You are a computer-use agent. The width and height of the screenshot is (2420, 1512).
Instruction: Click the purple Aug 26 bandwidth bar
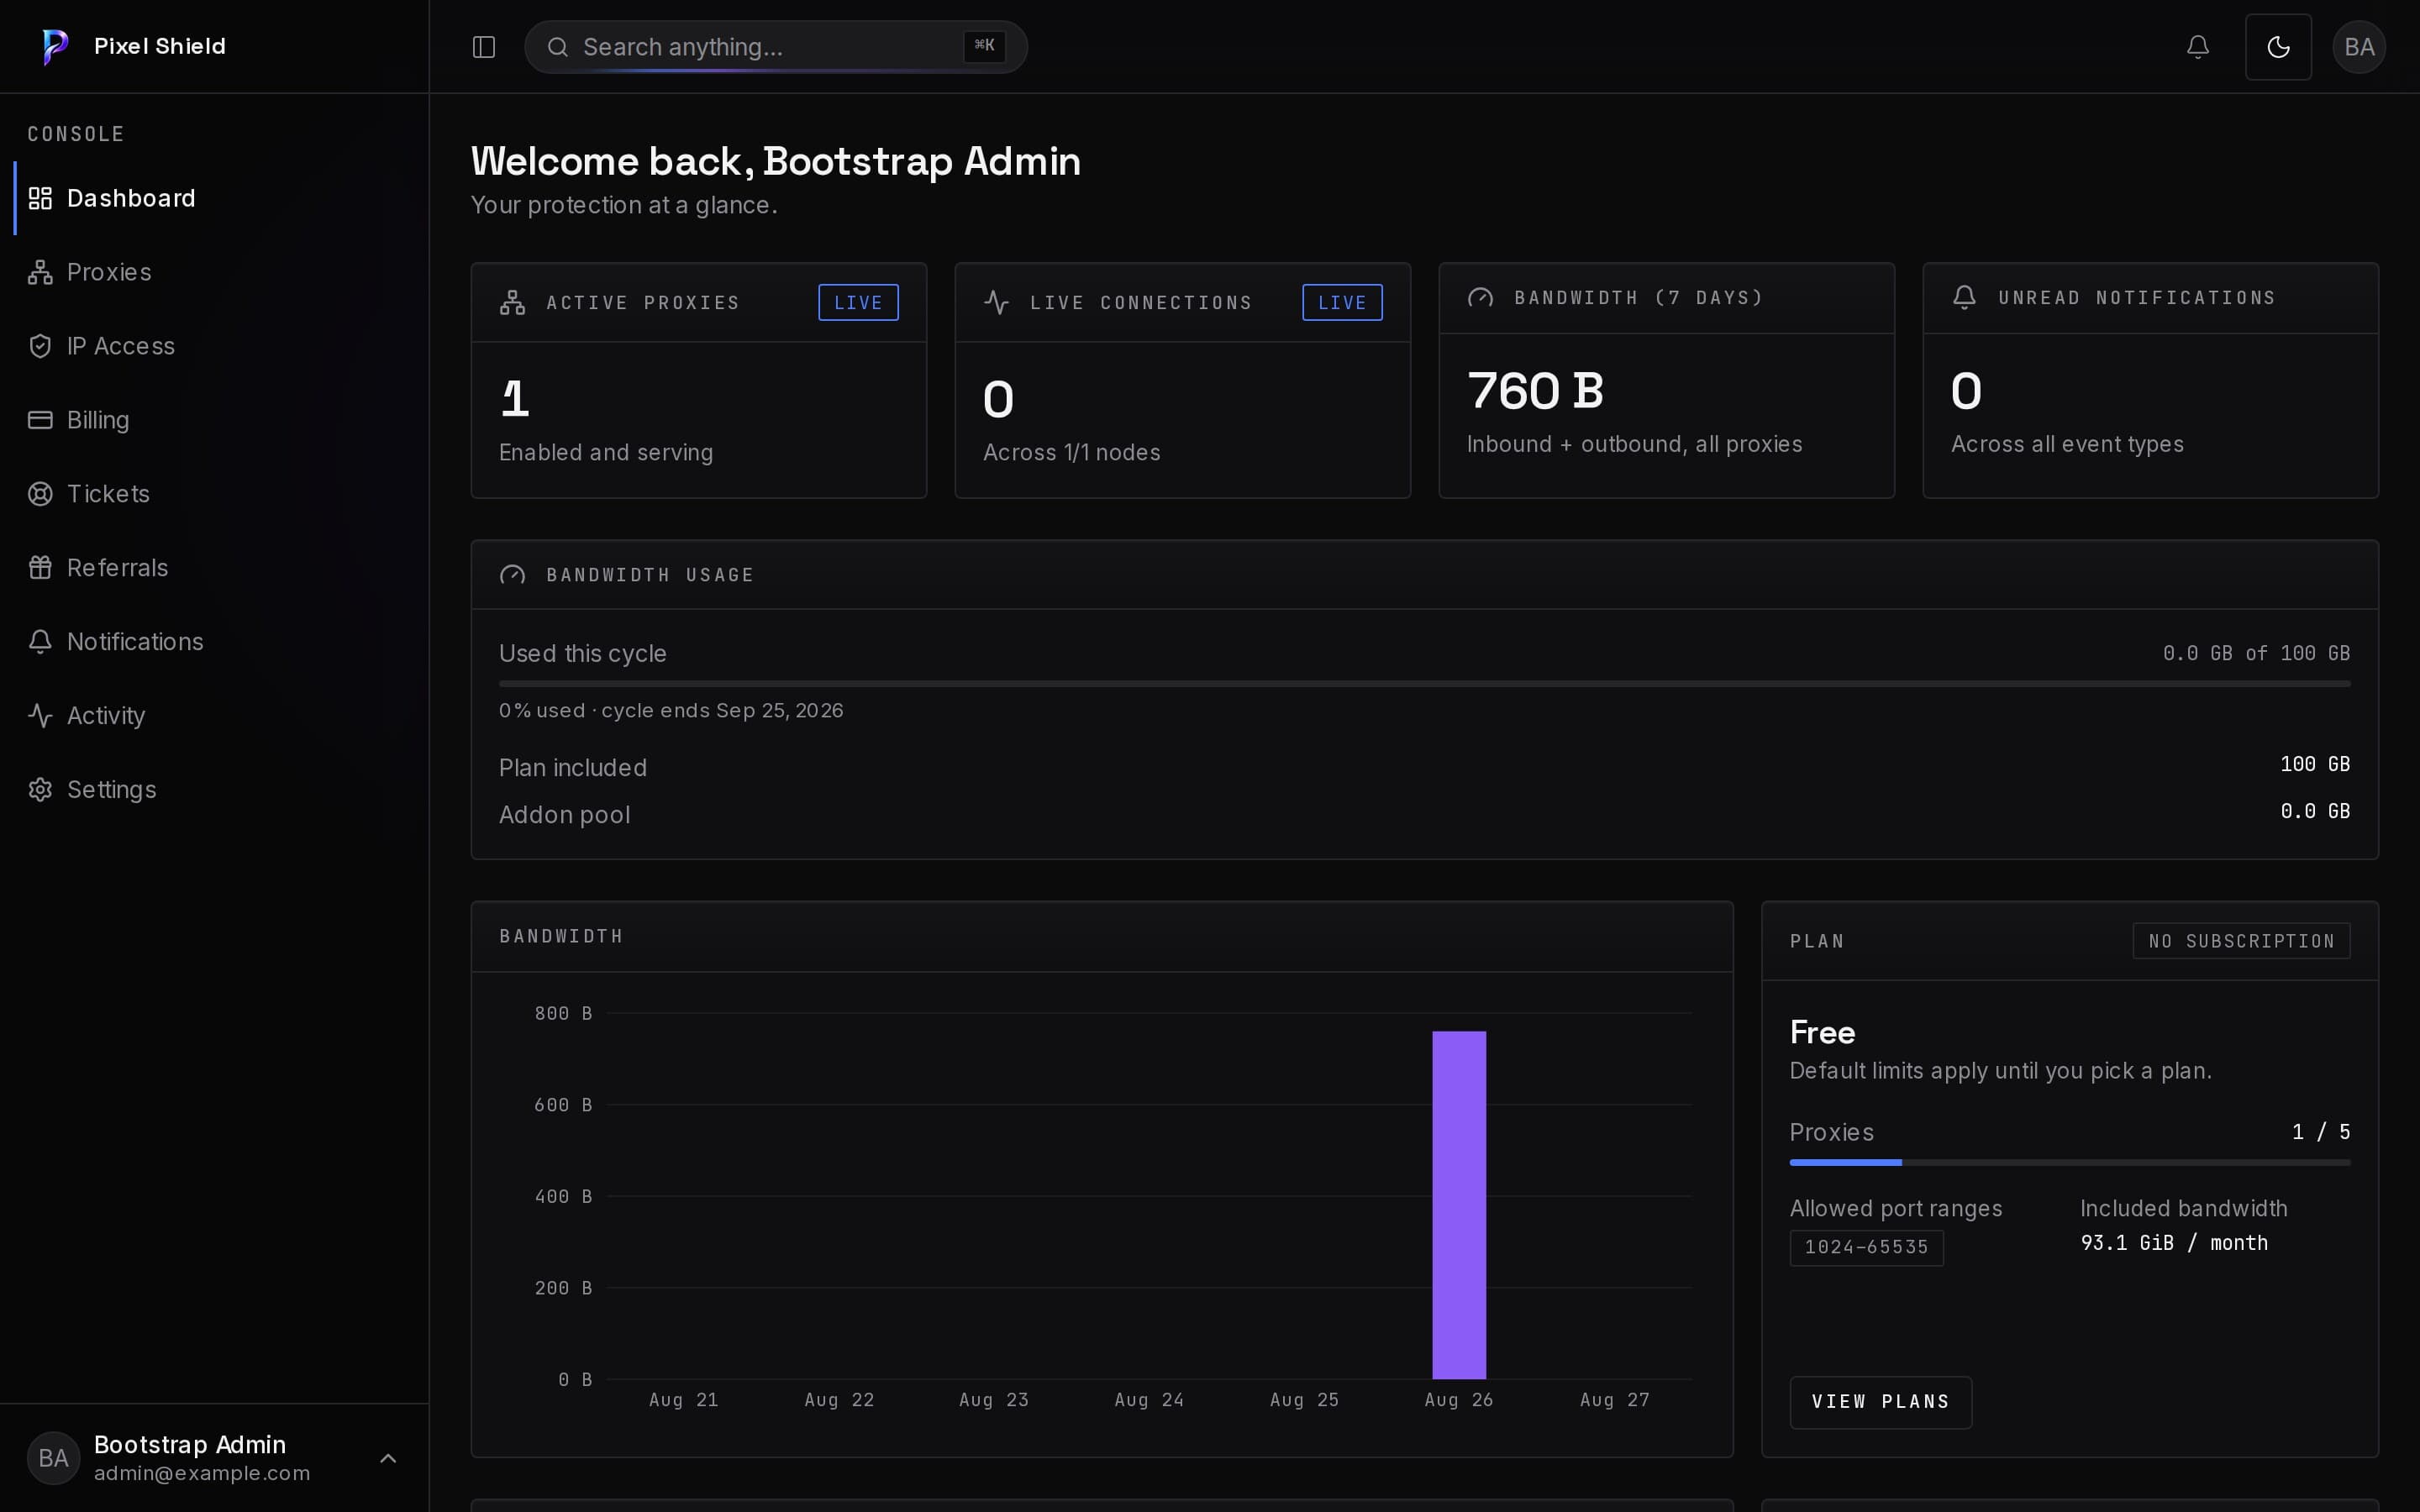point(1459,1205)
